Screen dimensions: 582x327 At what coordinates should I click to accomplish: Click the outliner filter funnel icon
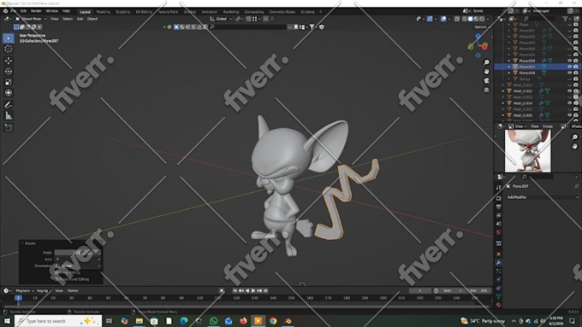point(565,19)
